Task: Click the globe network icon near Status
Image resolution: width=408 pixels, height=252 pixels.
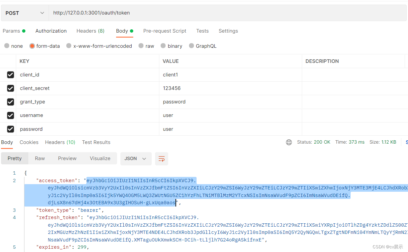Action: [289, 142]
